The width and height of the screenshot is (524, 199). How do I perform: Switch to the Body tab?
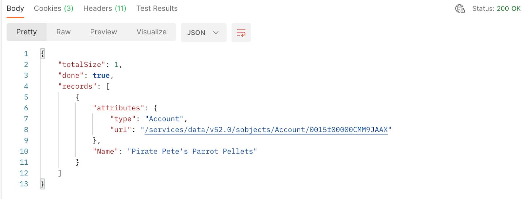tap(15, 9)
